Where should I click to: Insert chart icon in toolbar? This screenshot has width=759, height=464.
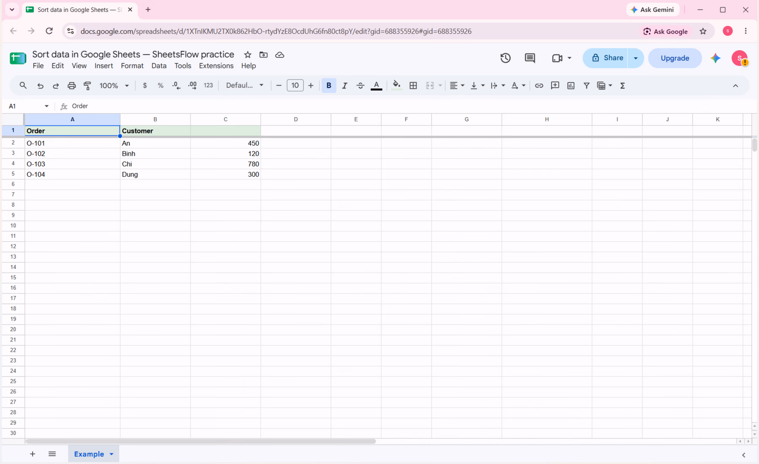571,86
